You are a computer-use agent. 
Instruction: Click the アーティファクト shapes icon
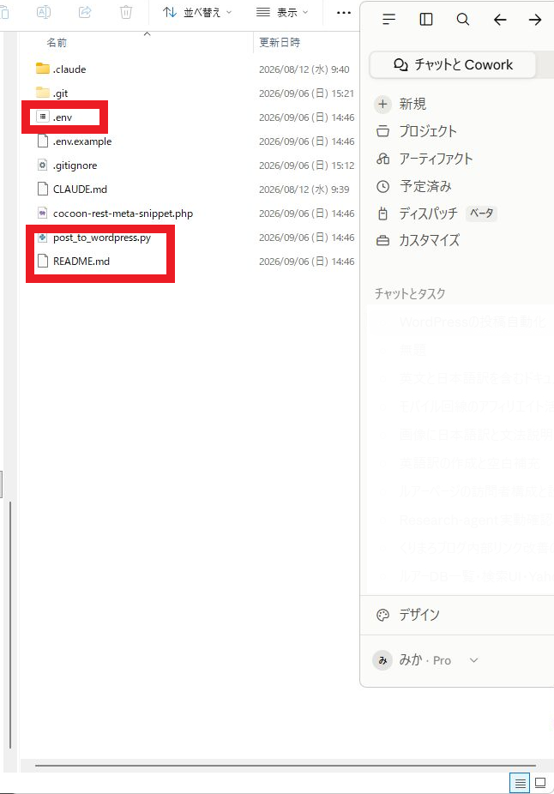(382, 159)
